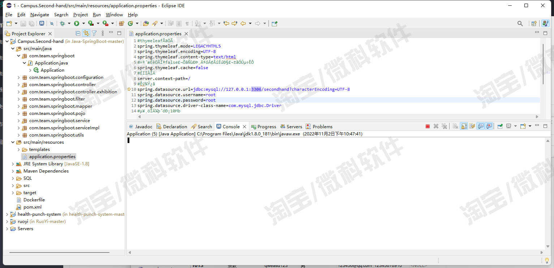The height and width of the screenshot is (268, 554).
Task: Expand Maven Dependencies node
Action: [x=13, y=171]
